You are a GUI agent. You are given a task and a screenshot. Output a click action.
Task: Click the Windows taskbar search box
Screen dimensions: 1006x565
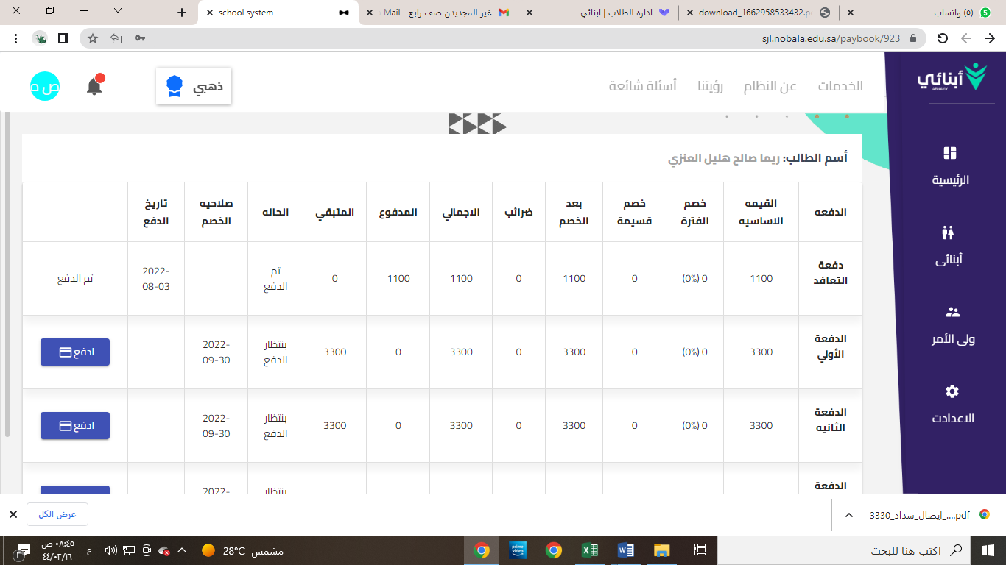[845, 550]
